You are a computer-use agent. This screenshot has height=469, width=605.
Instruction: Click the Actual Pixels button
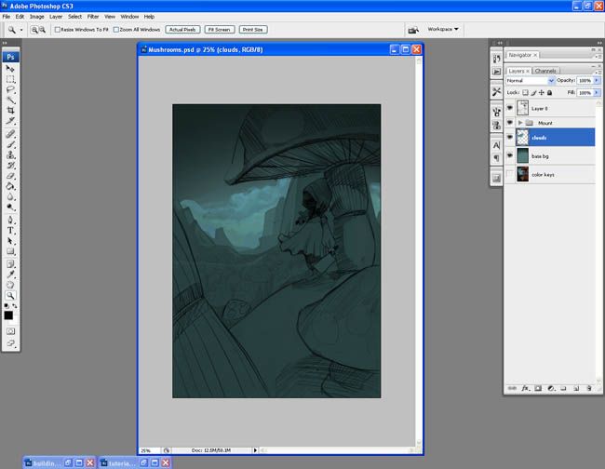[x=182, y=30]
